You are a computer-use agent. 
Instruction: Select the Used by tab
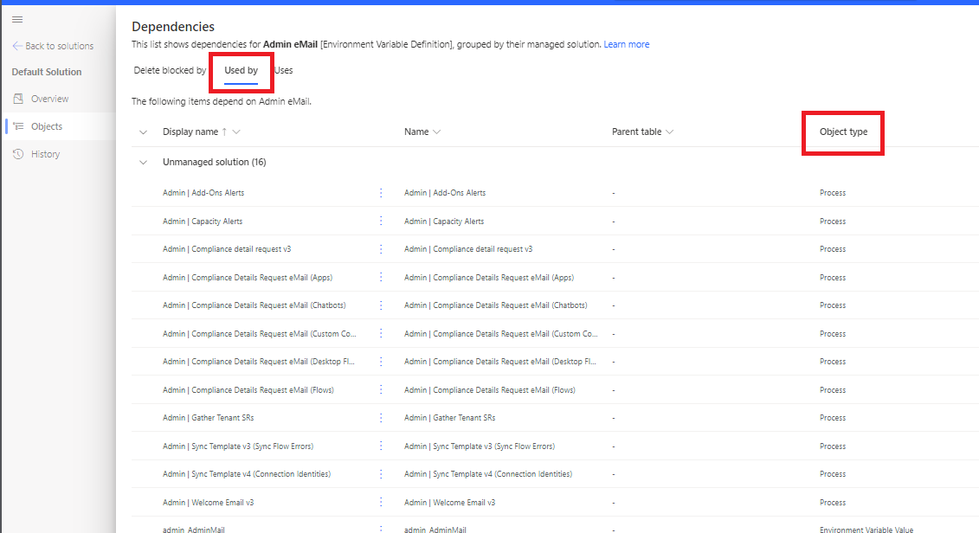tap(241, 71)
